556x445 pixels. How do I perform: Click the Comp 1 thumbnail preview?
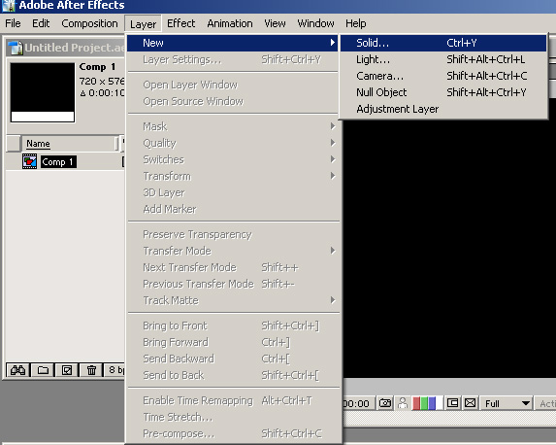click(x=43, y=92)
